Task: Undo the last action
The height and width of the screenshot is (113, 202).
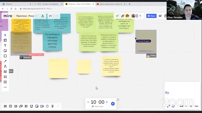Action: point(50,16)
